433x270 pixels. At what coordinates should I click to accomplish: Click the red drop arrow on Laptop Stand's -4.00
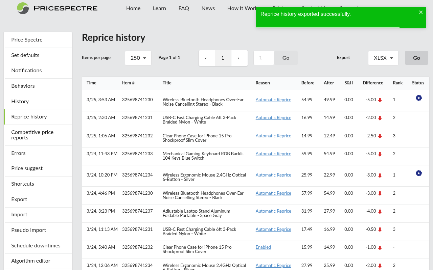tap(380, 211)
